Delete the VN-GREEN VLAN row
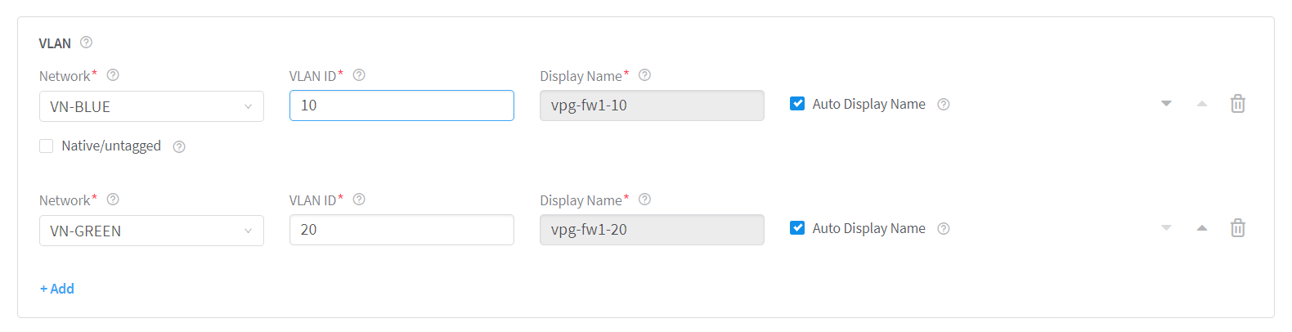 point(1237,228)
